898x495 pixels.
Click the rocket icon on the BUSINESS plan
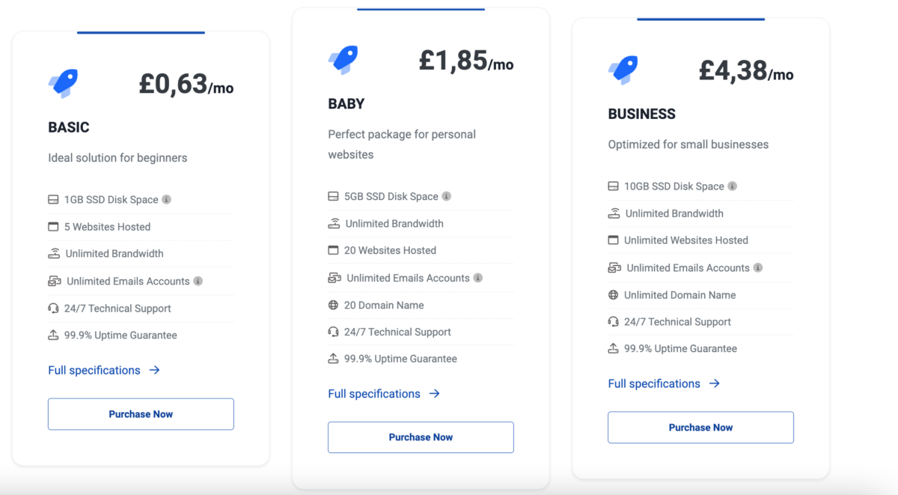coord(623,70)
